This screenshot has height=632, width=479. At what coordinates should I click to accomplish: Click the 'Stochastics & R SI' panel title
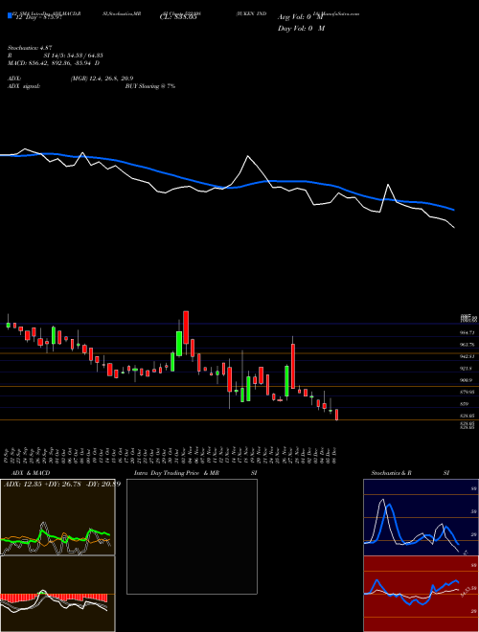(x=410, y=473)
